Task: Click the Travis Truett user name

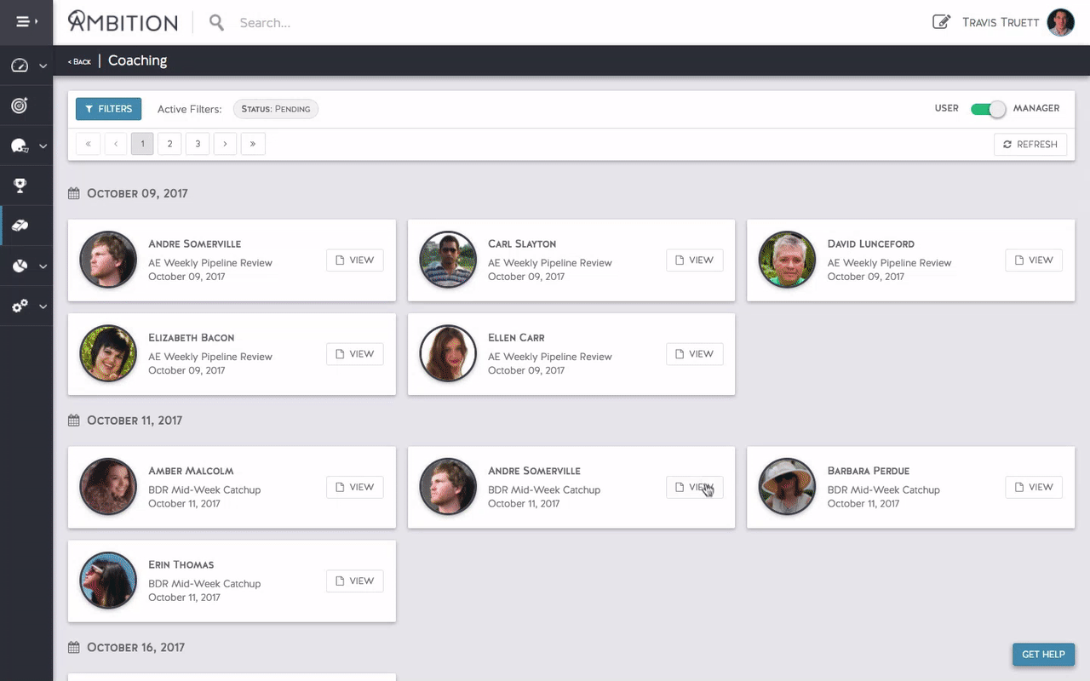Action: [1001, 23]
